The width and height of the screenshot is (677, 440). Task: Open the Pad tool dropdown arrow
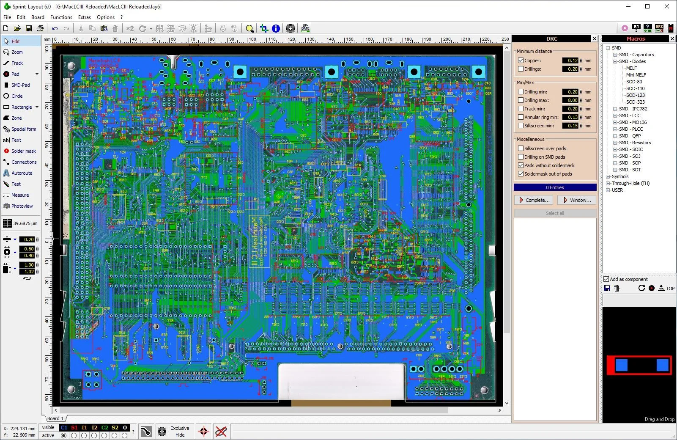[x=37, y=74]
